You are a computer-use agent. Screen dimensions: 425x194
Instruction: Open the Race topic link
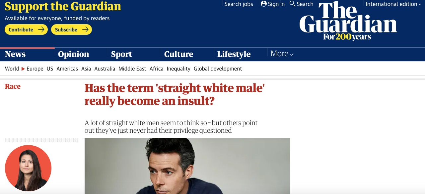[x=13, y=86]
